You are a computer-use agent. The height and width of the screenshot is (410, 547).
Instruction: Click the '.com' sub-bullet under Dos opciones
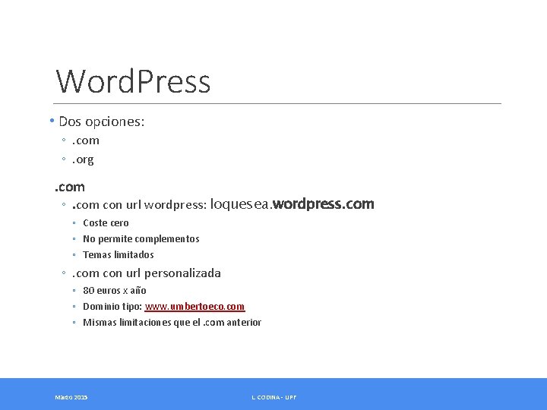pos(85,140)
